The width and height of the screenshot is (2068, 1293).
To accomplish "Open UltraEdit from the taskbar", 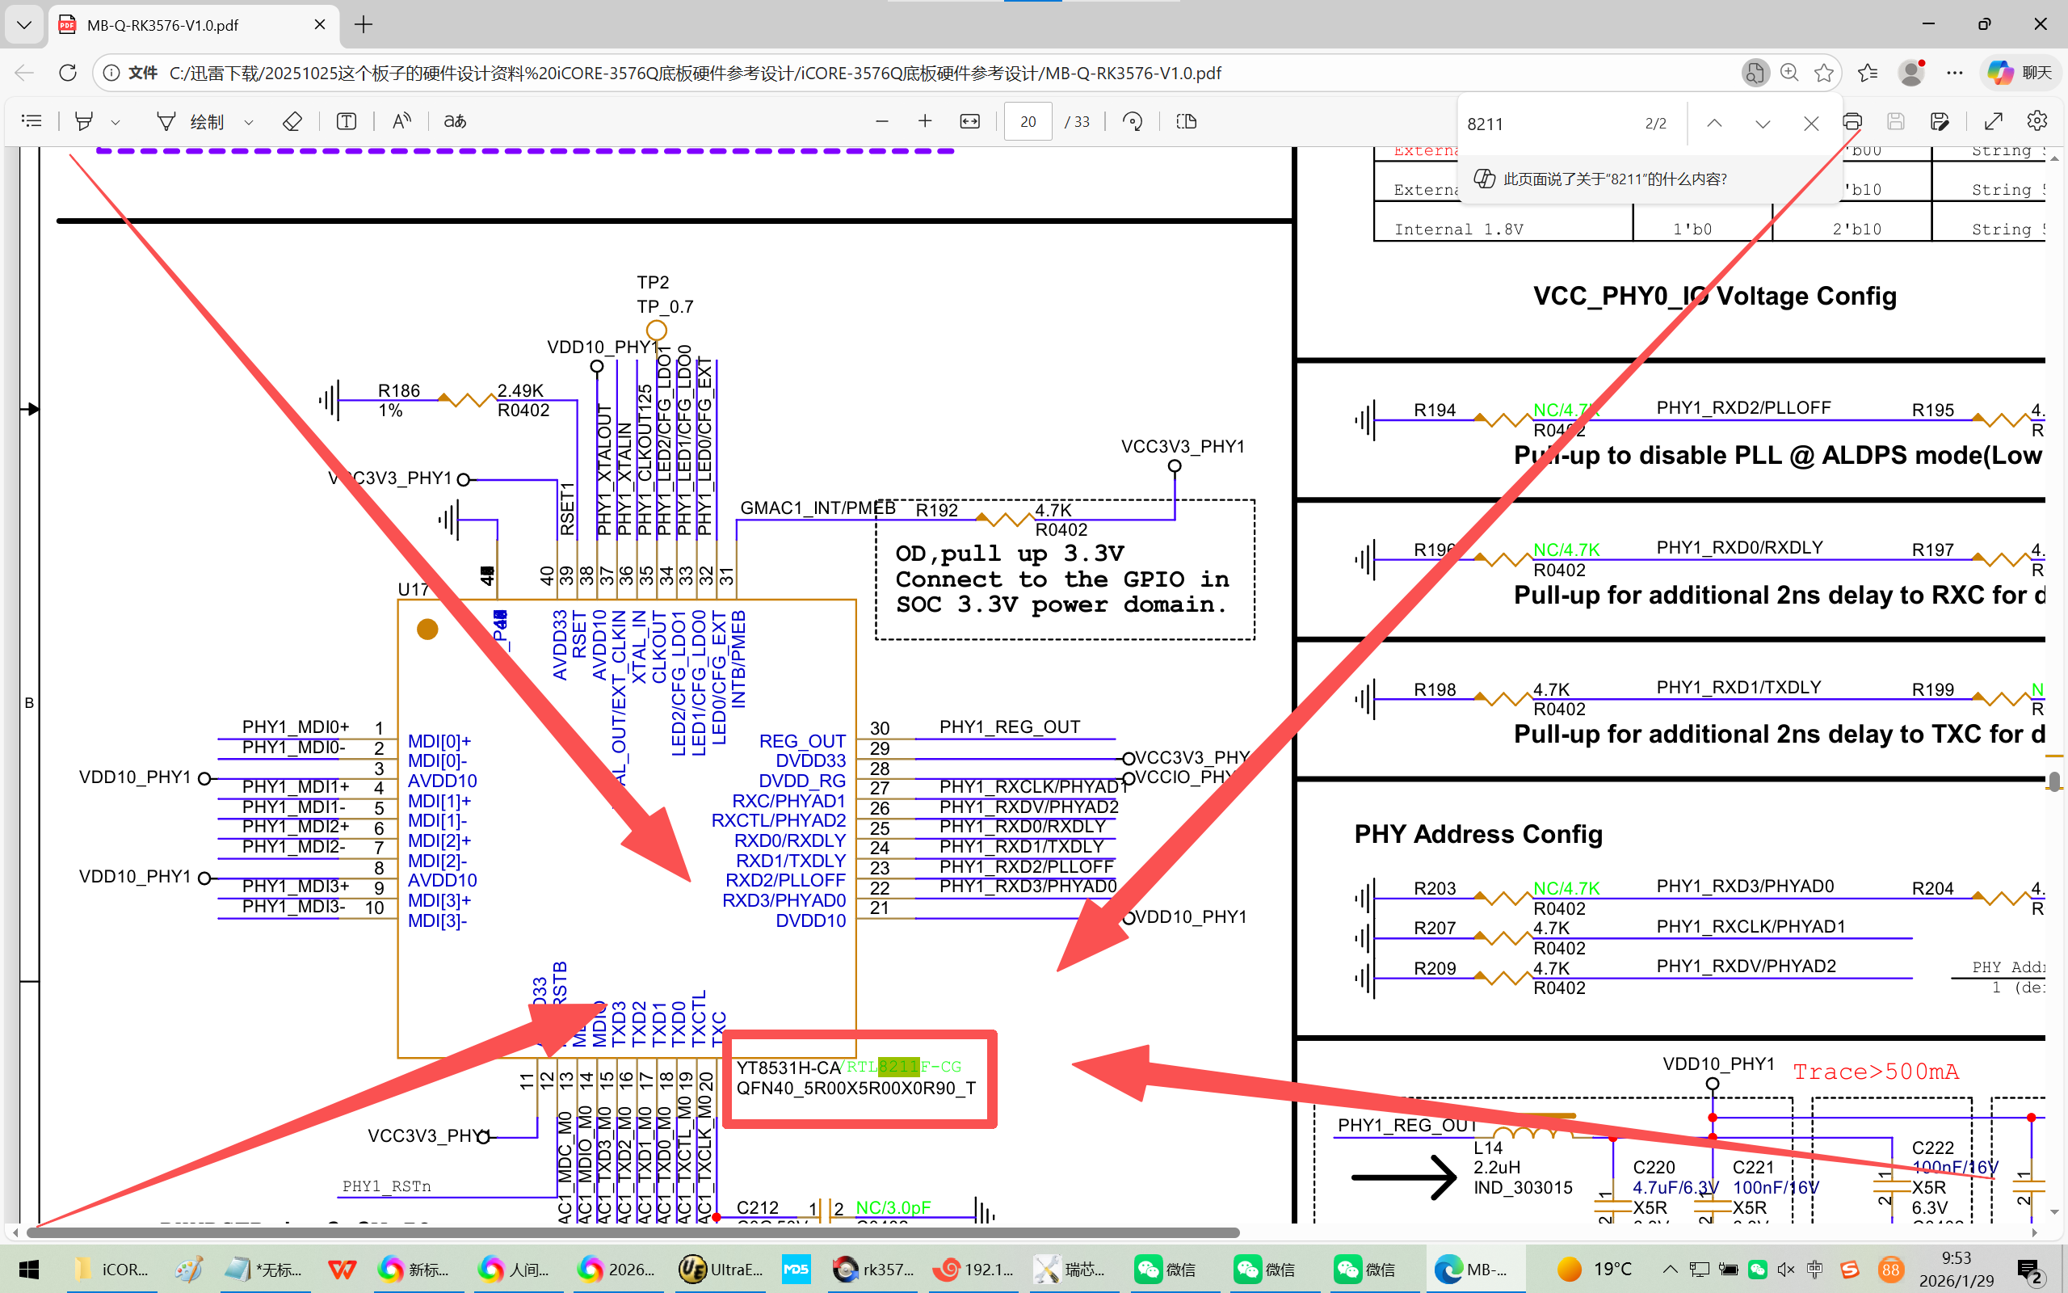I will click(721, 1269).
